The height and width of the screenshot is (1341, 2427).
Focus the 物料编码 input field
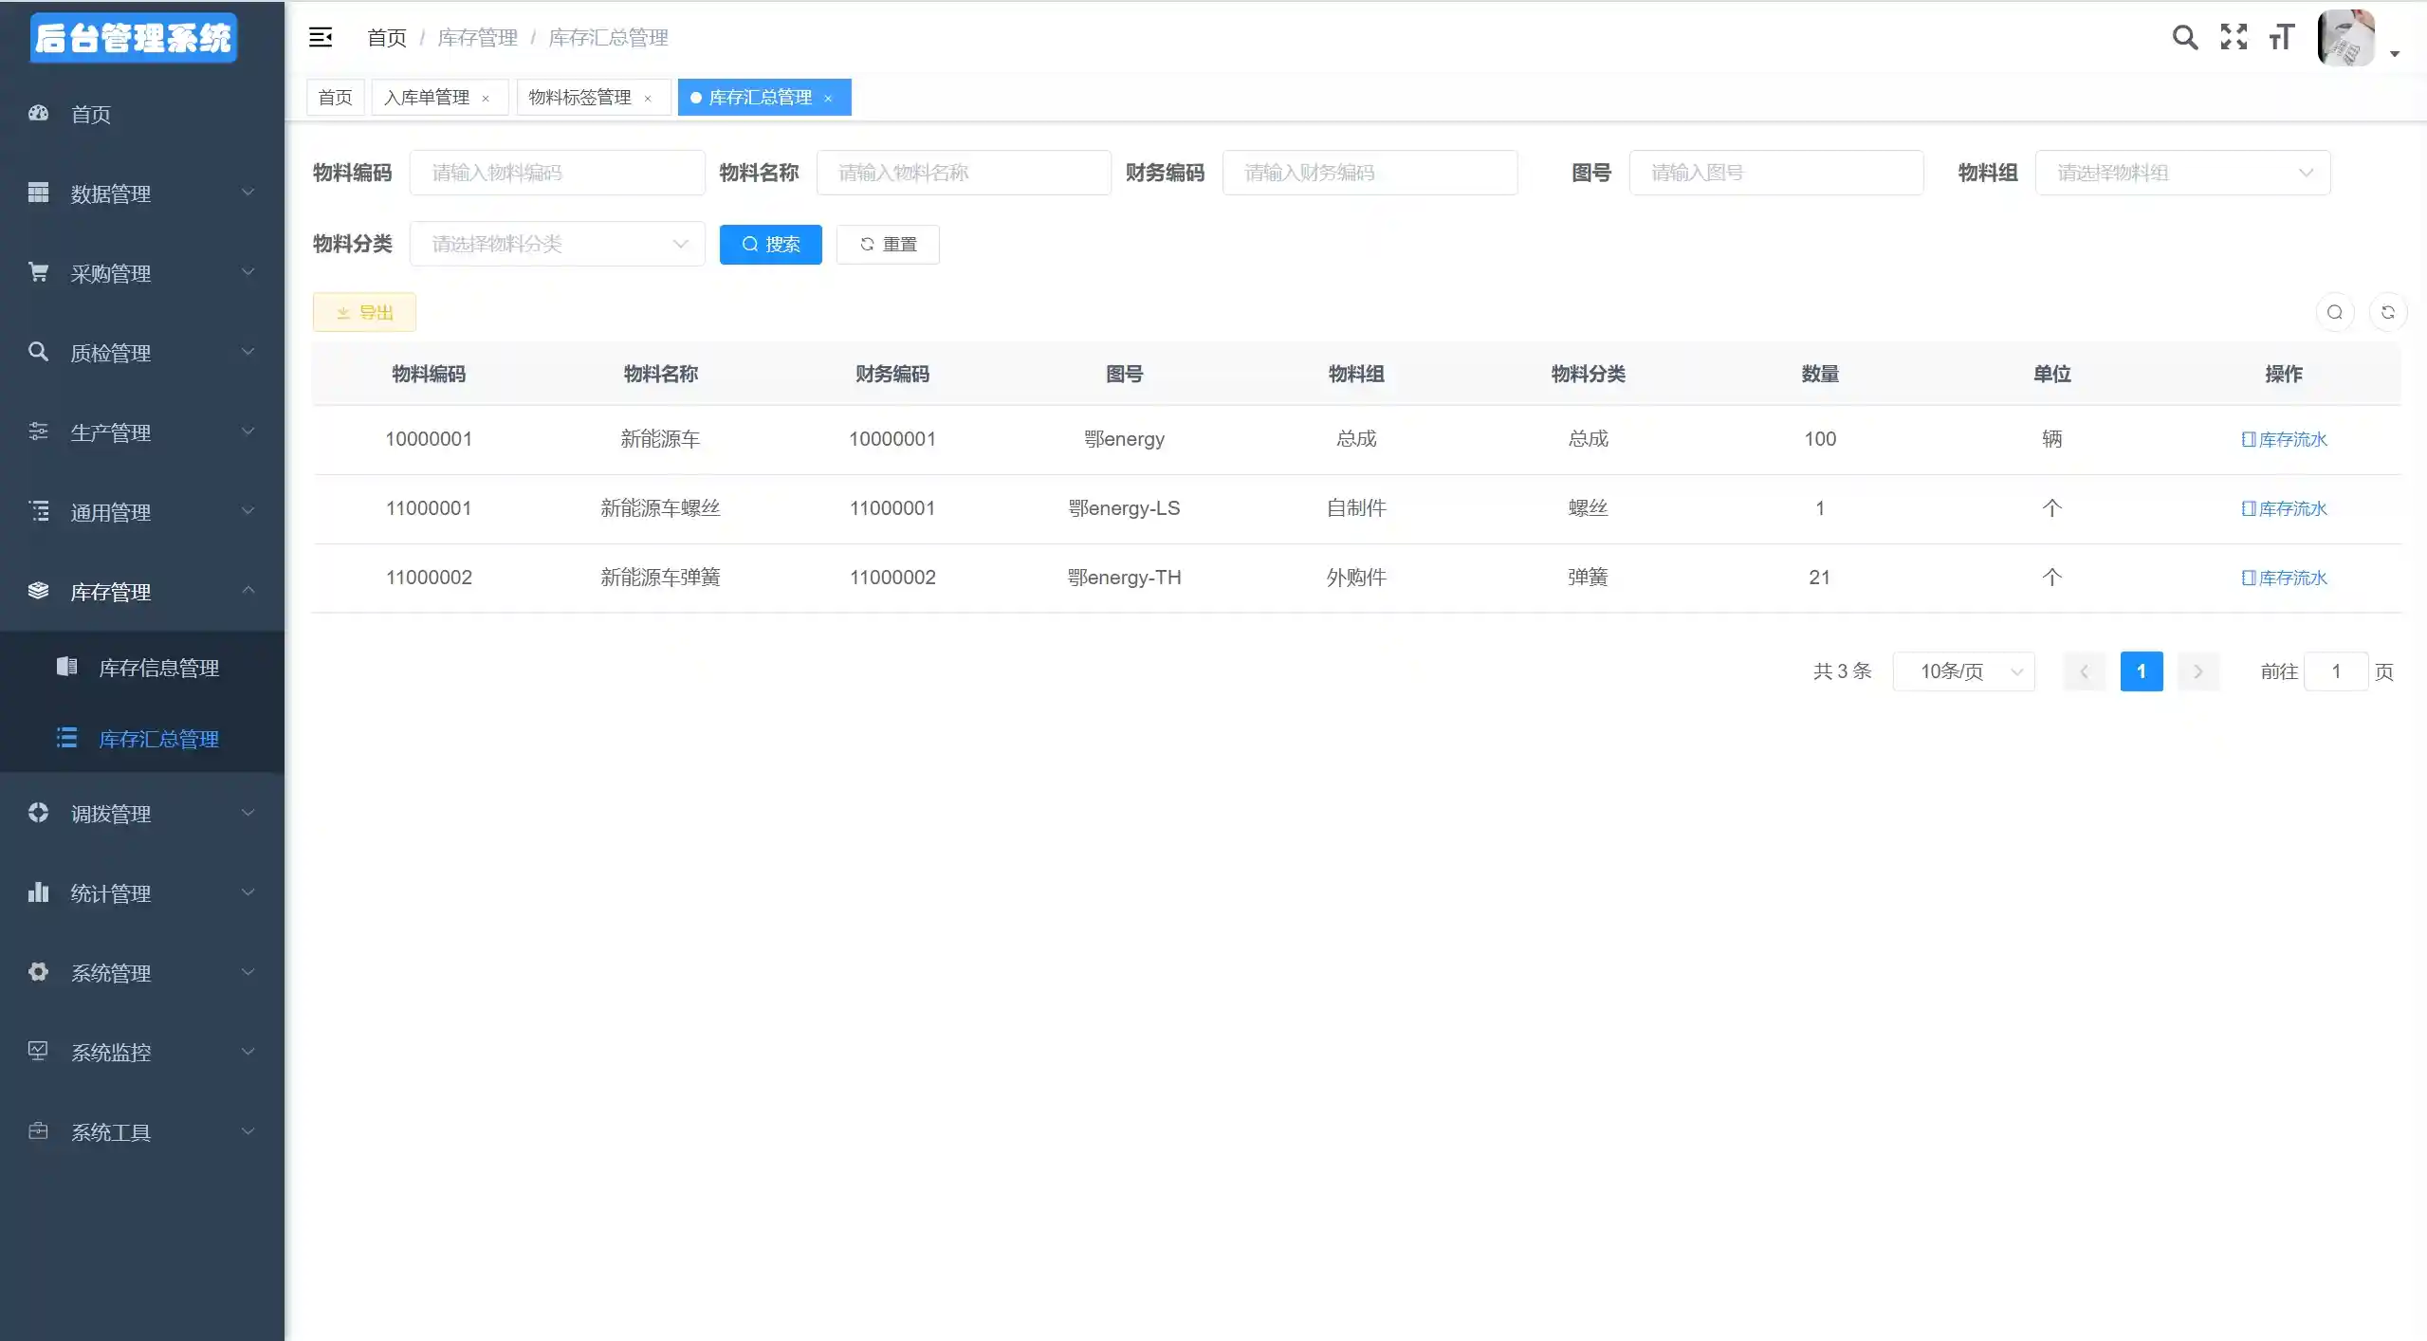(x=557, y=173)
